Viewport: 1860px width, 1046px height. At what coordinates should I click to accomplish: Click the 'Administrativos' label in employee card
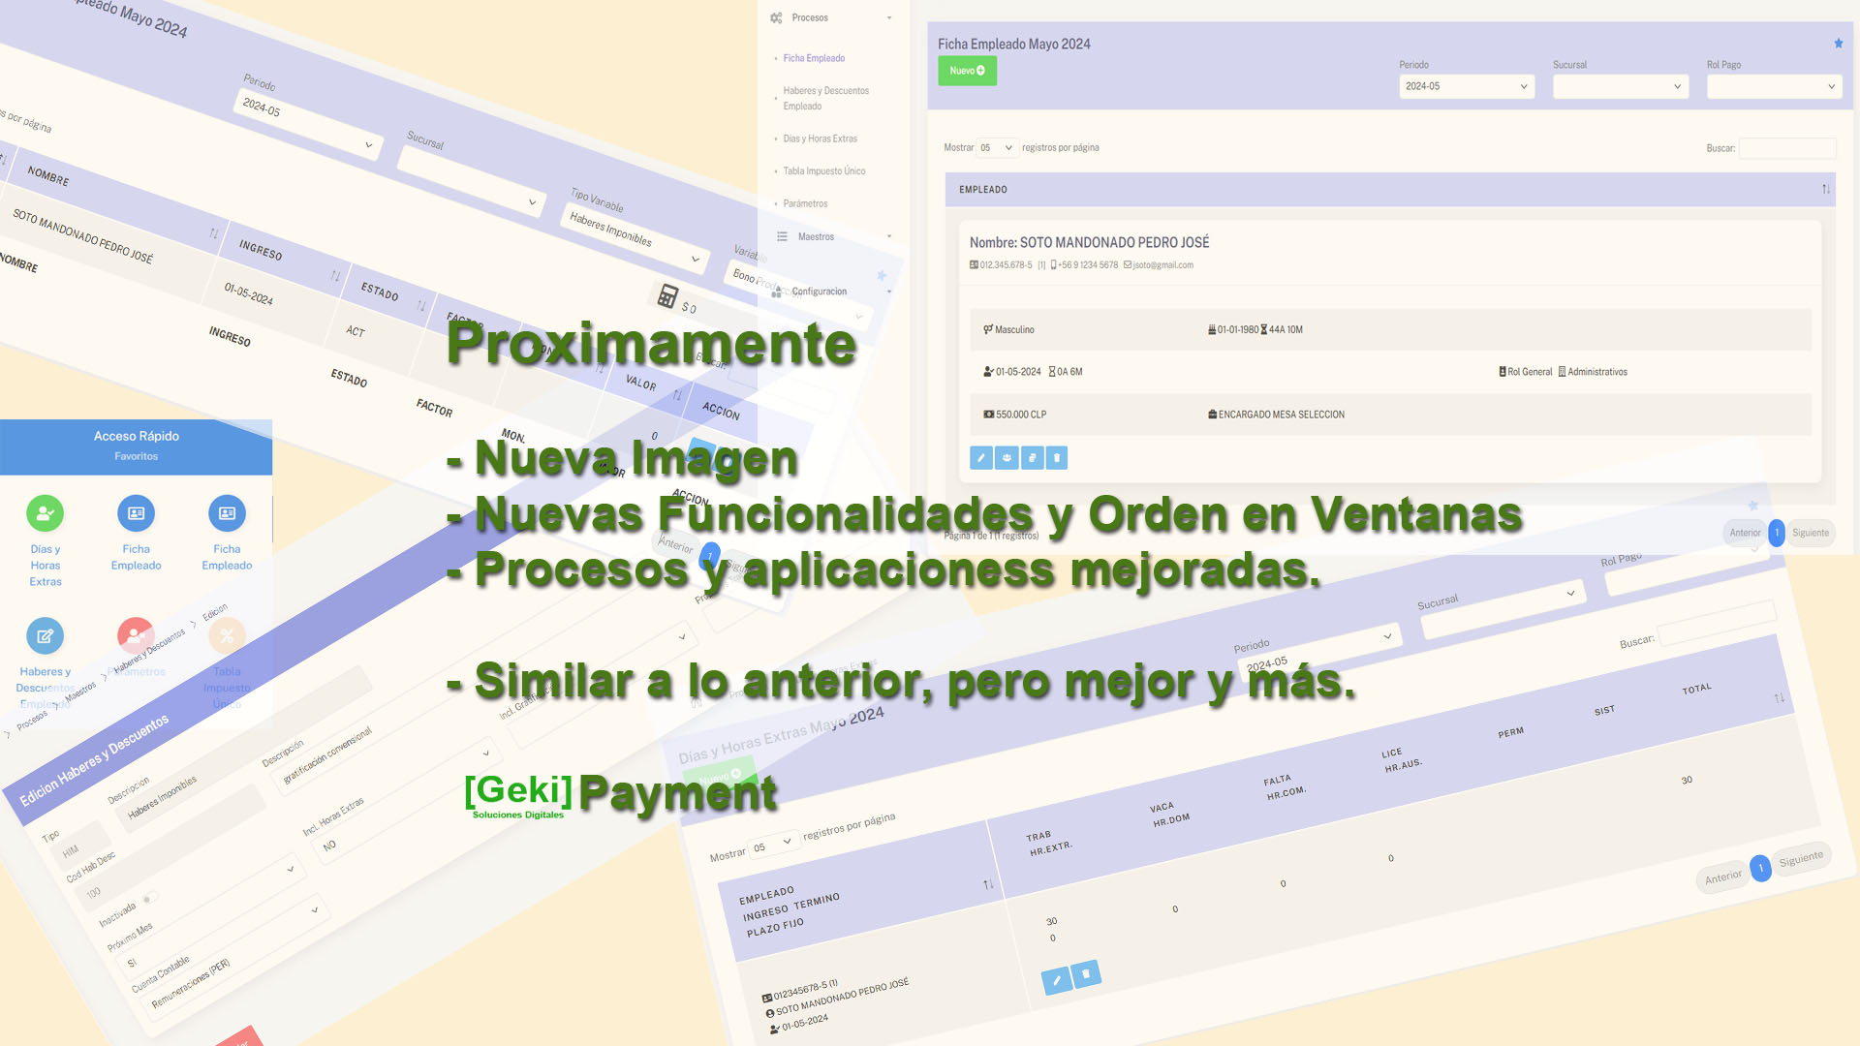(x=1596, y=372)
